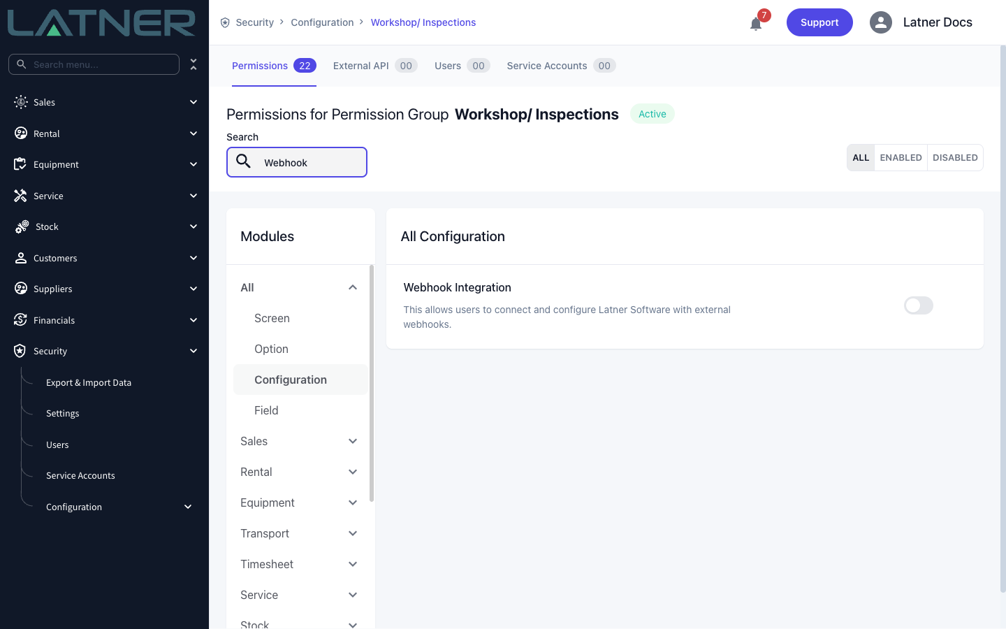Screen dimensions: 1006x629
Task: Enable the Webhook Integration toggle
Action: click(x=919, y=305)
